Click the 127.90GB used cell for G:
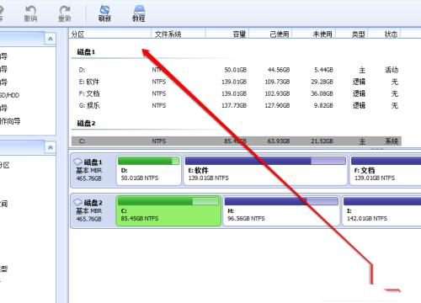The image size is (421, 303). point(277,105)
